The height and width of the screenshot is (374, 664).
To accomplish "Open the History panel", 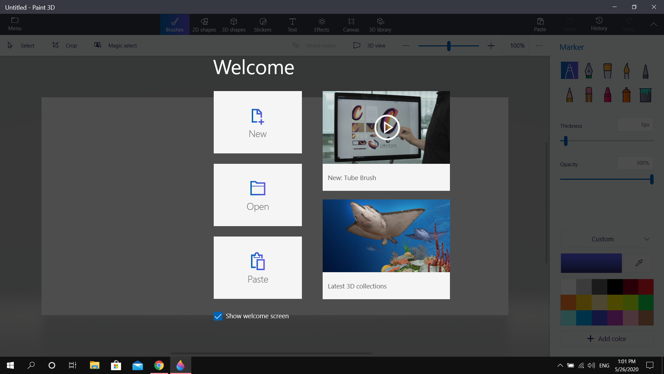I will tap(599, 24).
